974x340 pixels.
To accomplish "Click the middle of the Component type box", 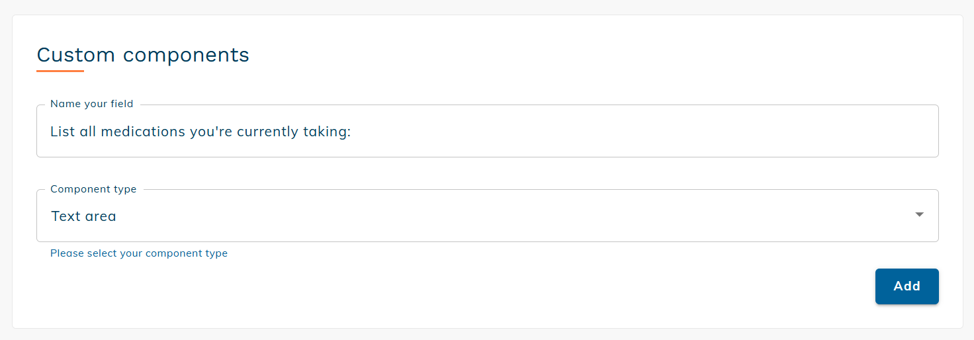I will tap(487, 216).
